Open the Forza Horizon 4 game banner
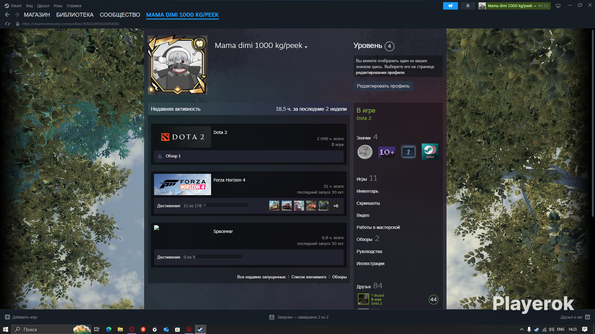This screenshot has height=334, width=595. pyautogui.click(x=182, y=184)
